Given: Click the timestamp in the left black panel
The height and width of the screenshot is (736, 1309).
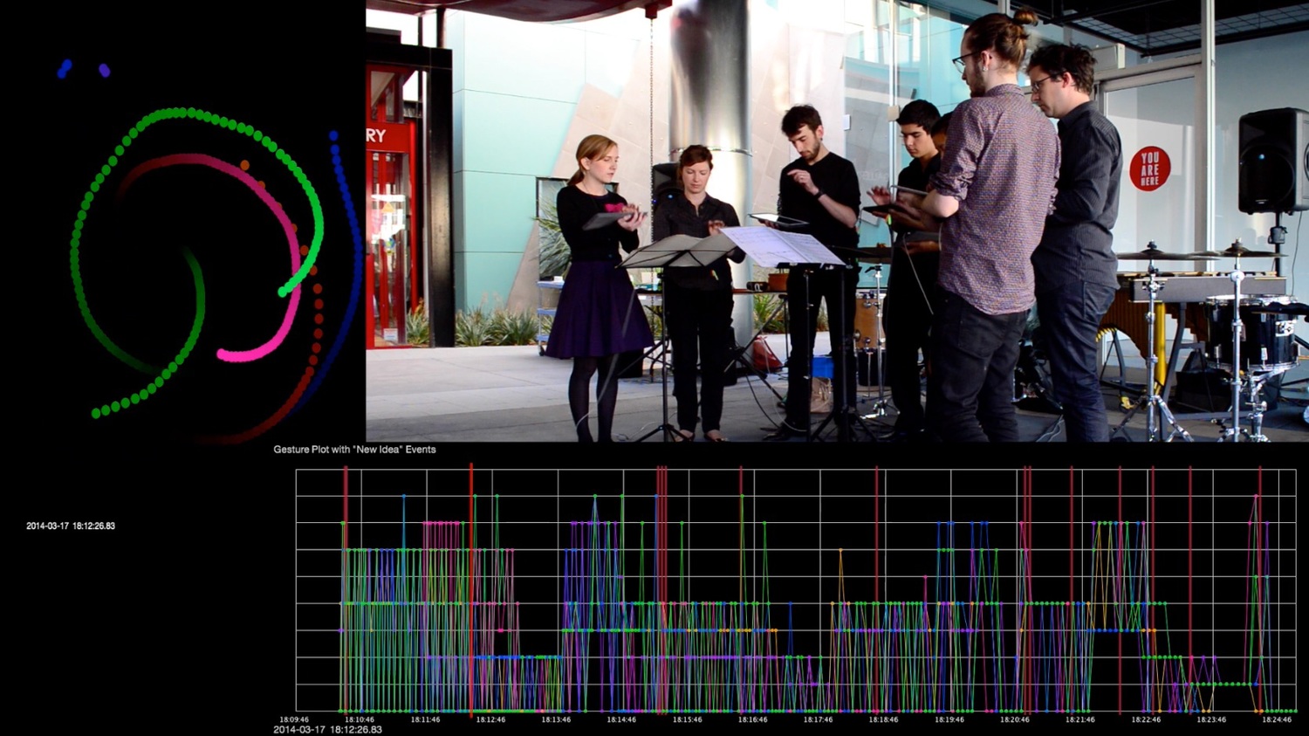Looking at the screenshot, I should coord(71,526).
